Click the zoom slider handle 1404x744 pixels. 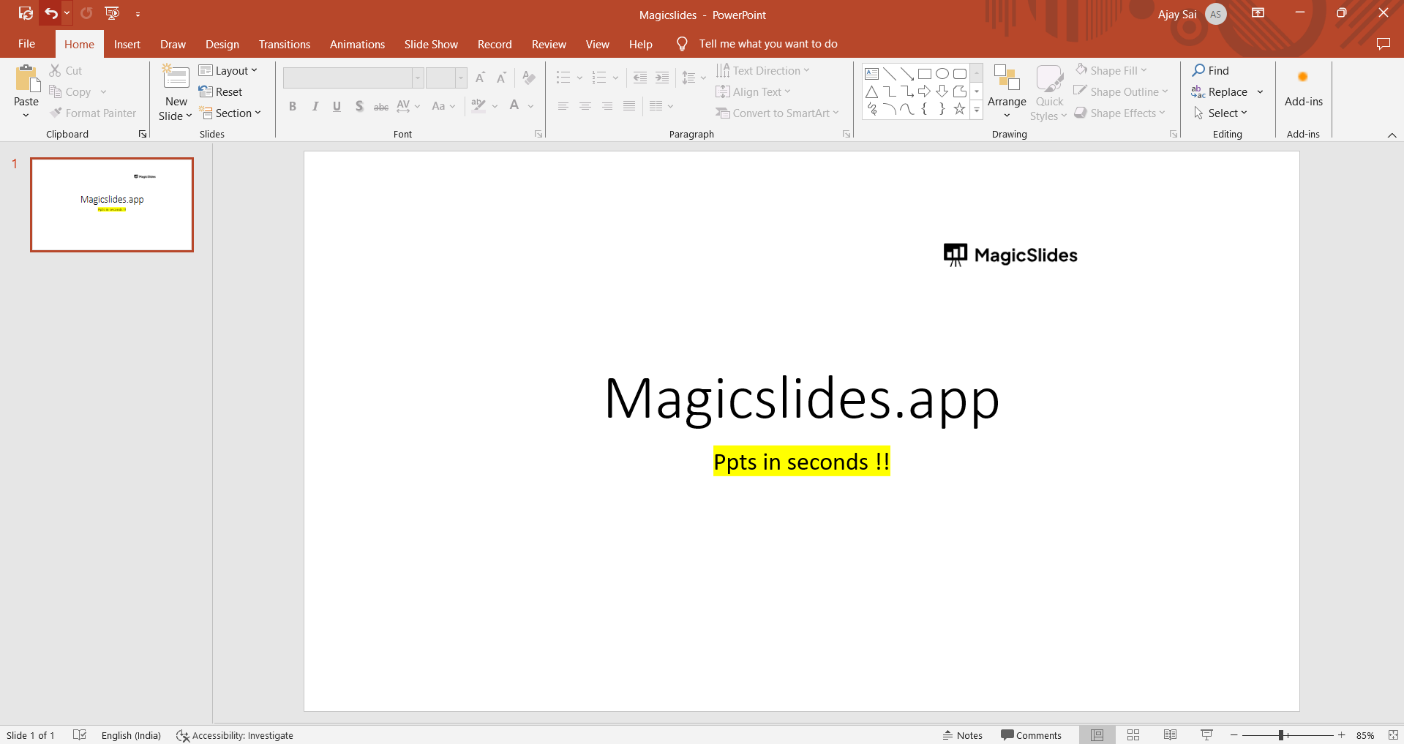pyautogui.click(x=1281, y=735)
